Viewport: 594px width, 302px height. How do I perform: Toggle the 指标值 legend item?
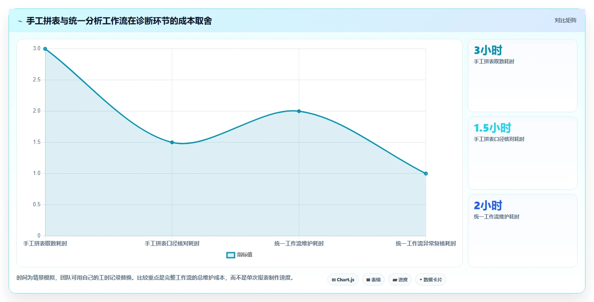click(240, 255)
